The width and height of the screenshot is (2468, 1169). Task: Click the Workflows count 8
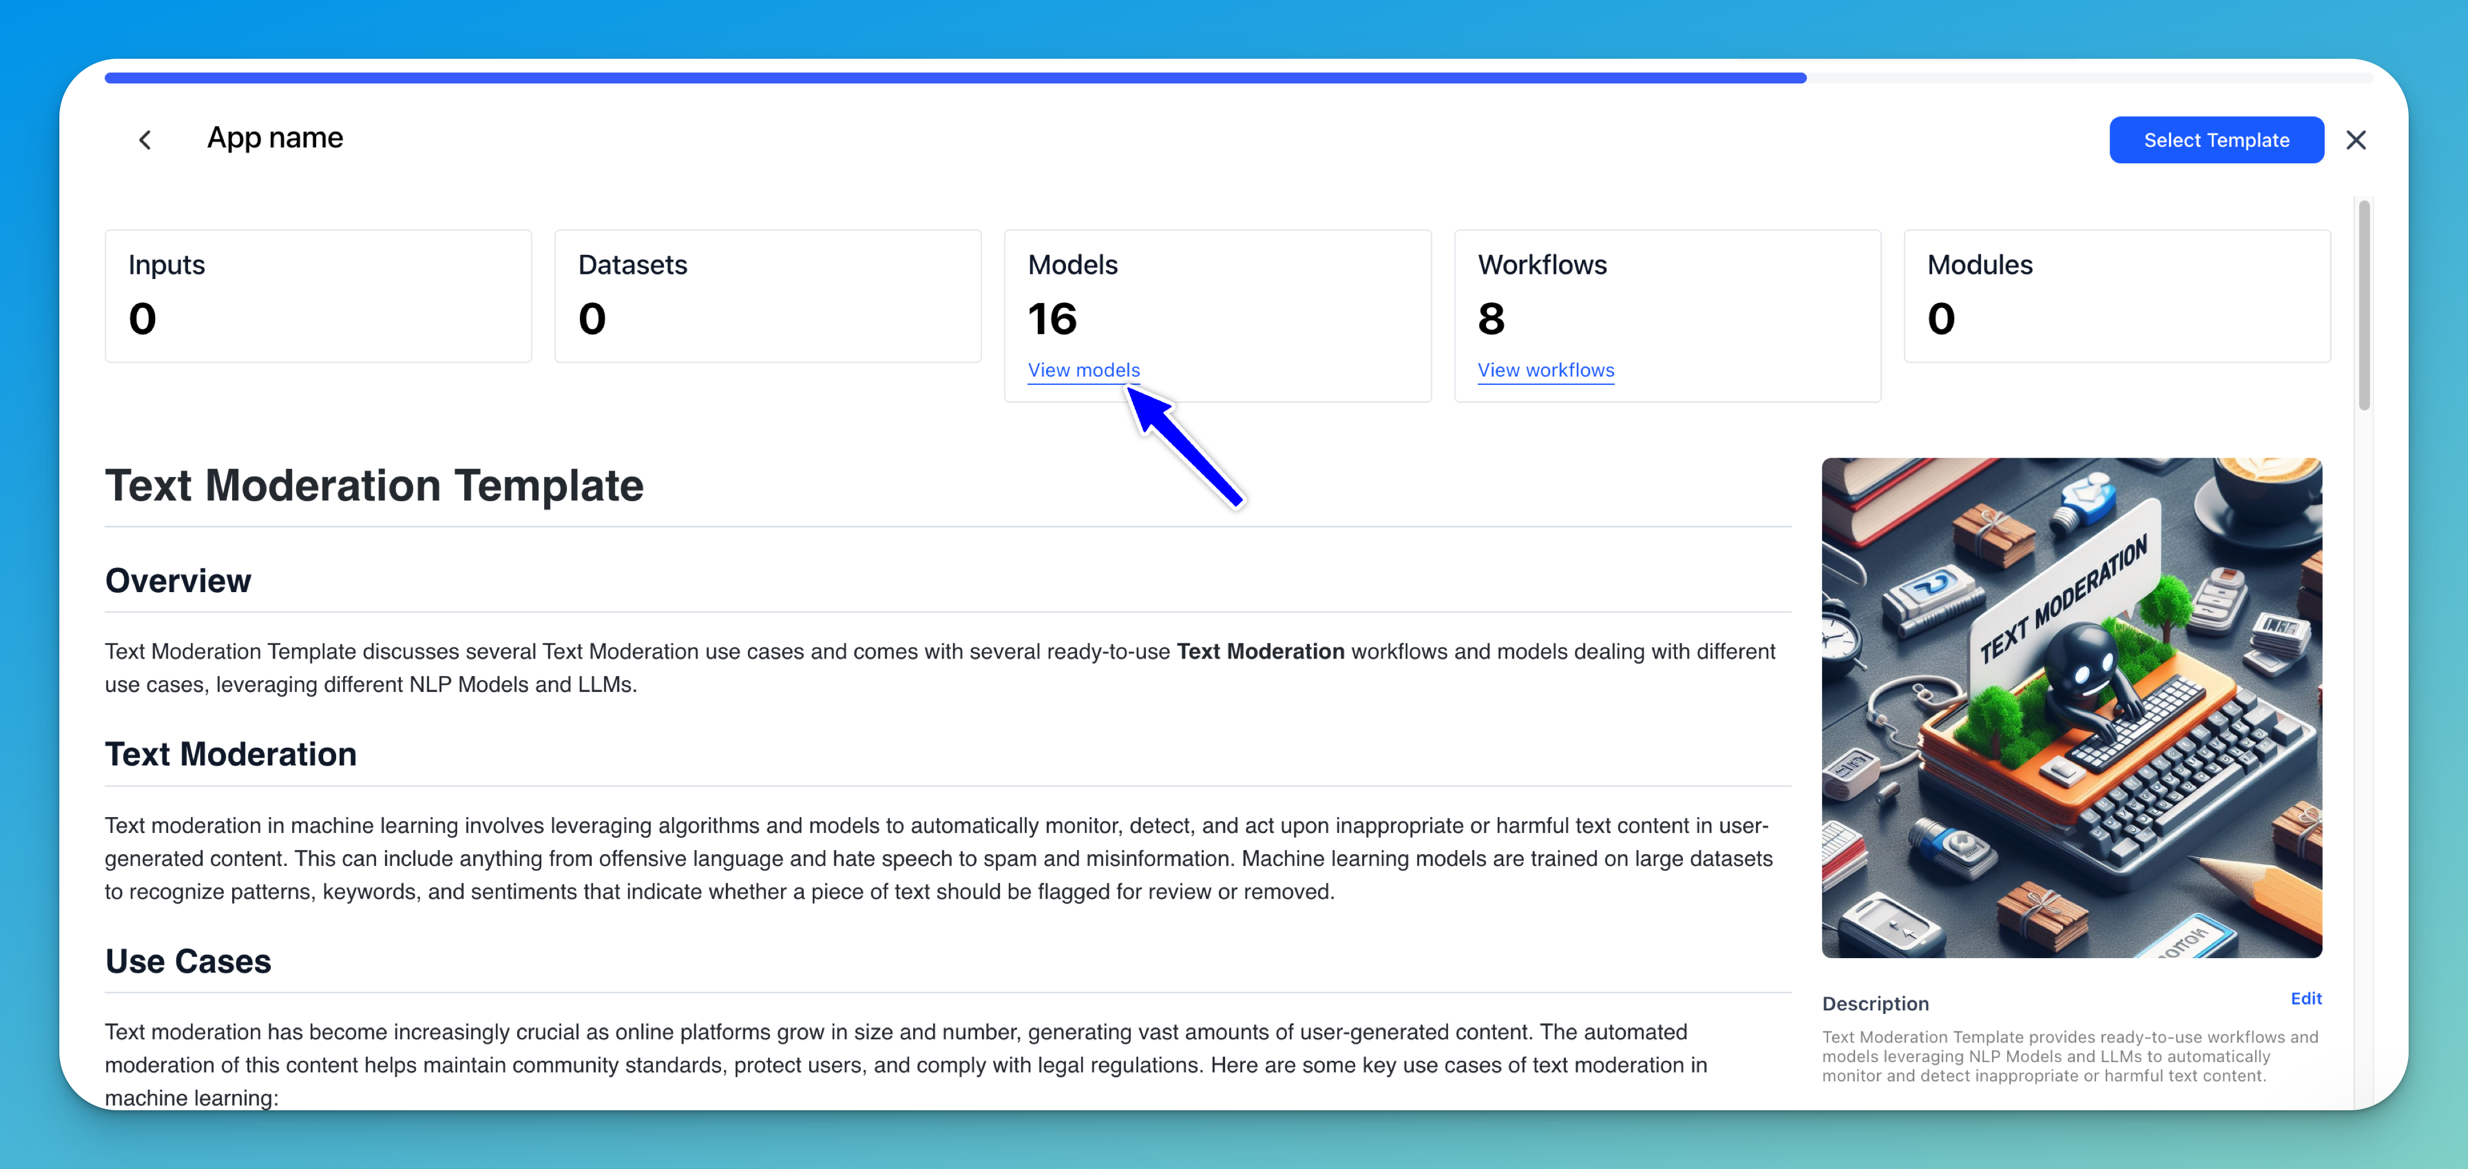1491,318
